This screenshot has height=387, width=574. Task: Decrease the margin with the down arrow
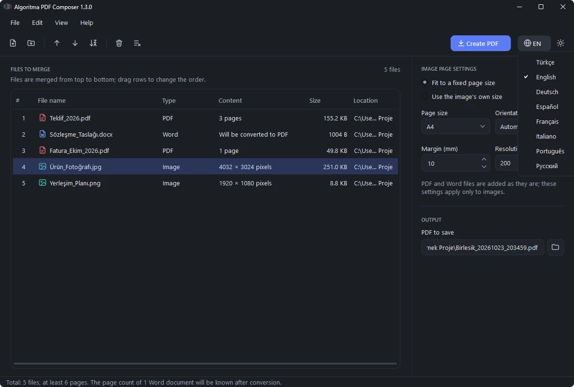pyautogui.click(x=484, y=167)
